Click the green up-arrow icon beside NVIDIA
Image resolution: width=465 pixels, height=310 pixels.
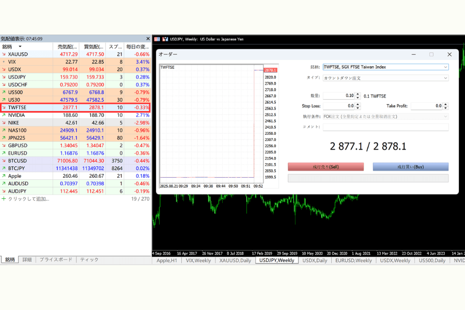coord(4,115)
